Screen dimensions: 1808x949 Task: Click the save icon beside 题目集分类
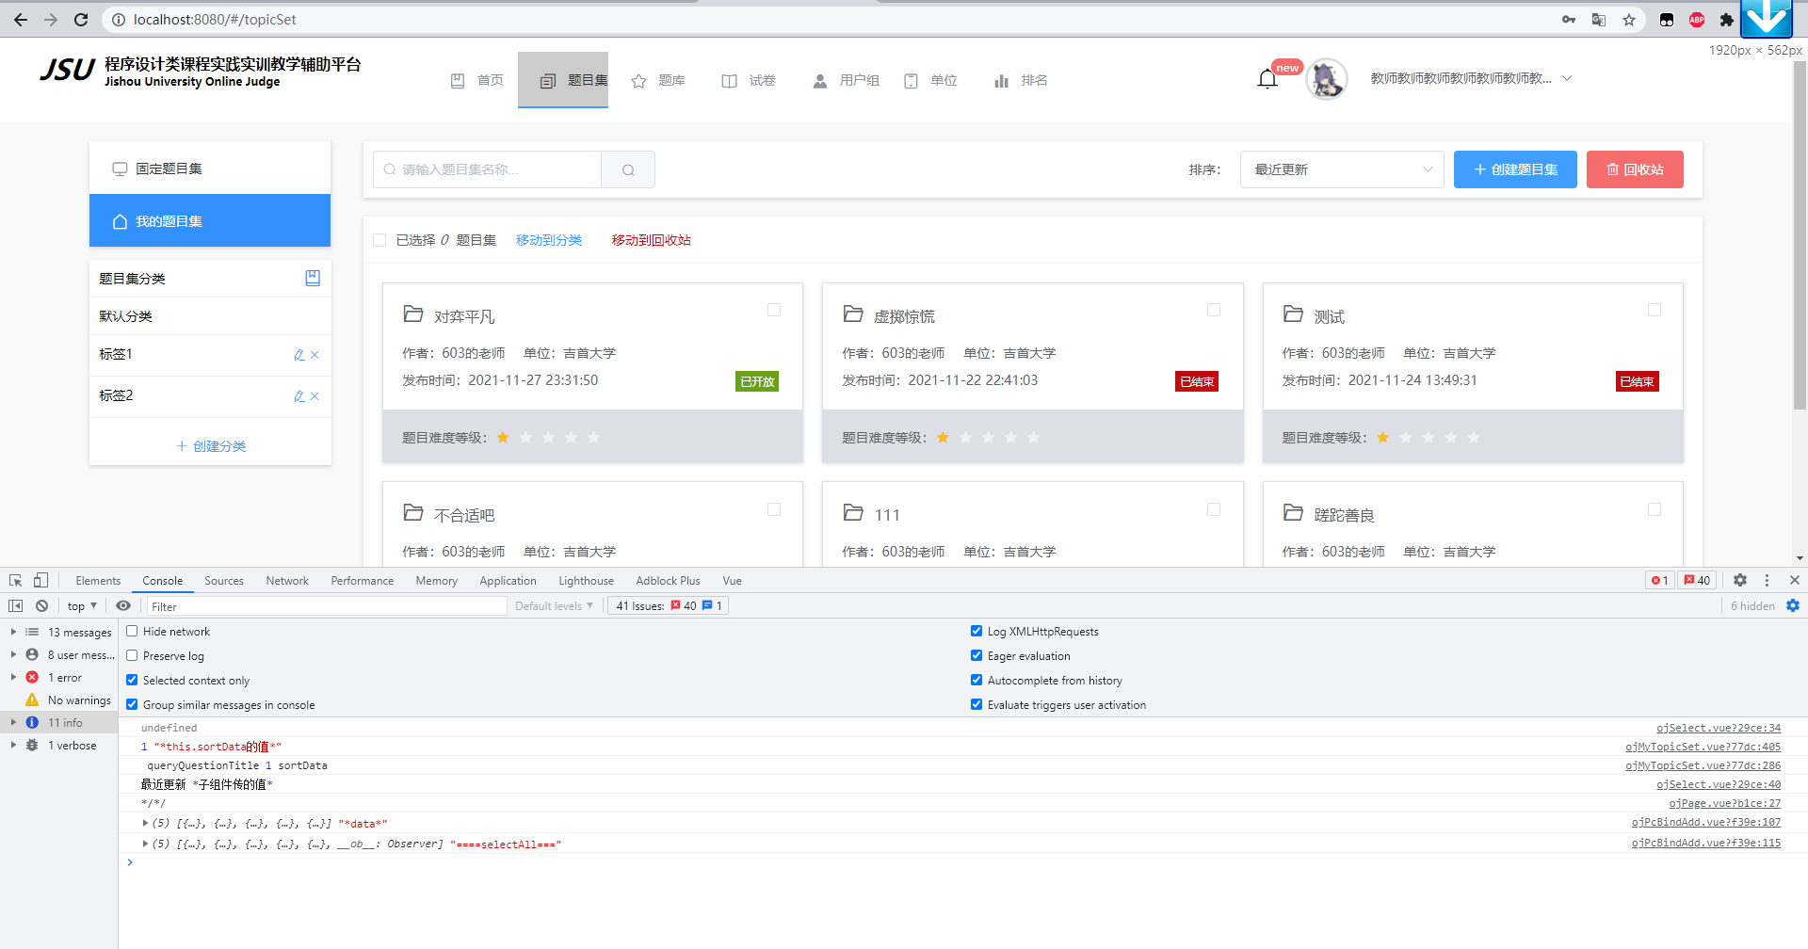[313, 278]
